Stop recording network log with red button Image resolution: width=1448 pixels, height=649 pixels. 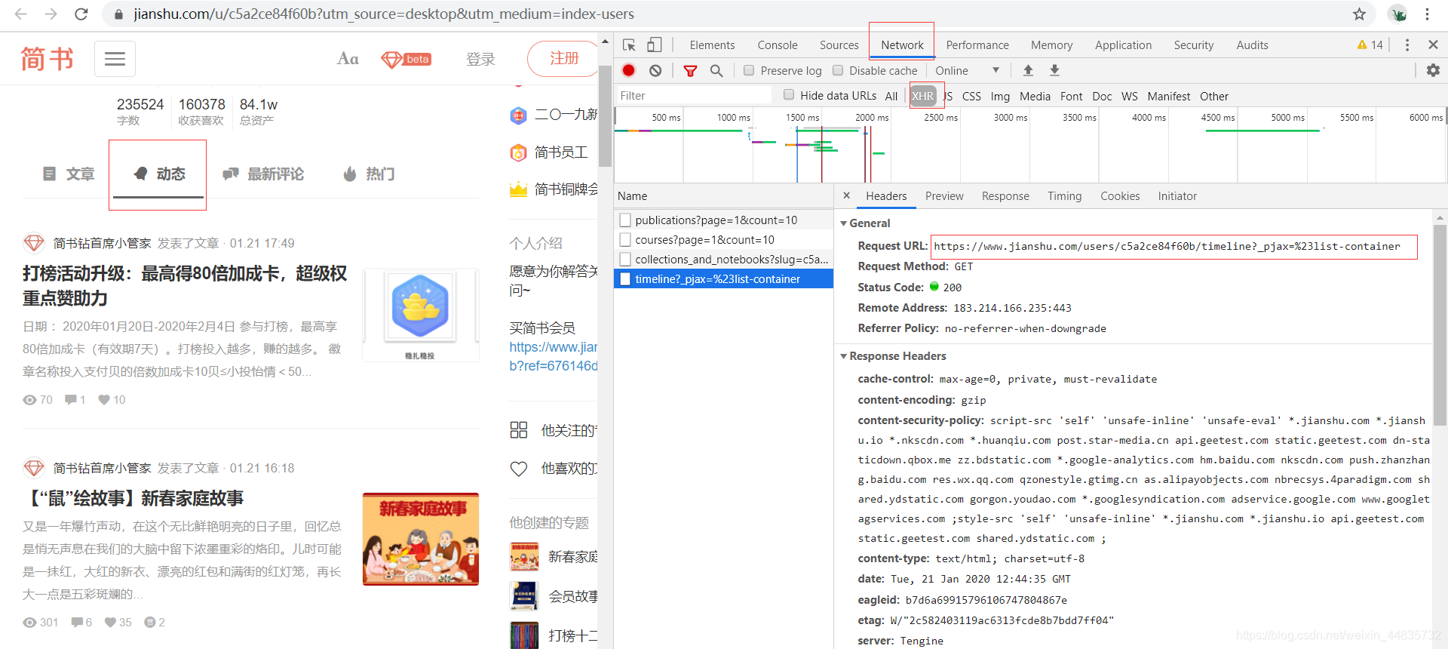[628, 70]
